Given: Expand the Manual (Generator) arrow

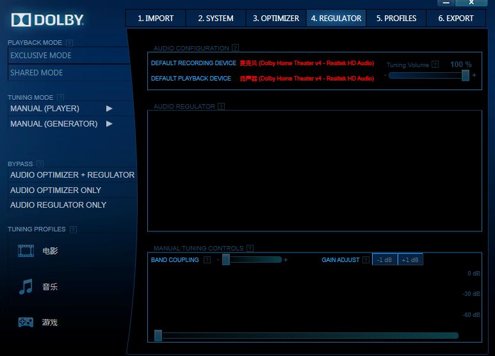Looking at the screenshot, I should tap(110, 123).
